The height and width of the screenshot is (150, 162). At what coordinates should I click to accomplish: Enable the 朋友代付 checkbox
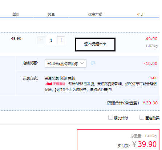(x=110, y=118)
